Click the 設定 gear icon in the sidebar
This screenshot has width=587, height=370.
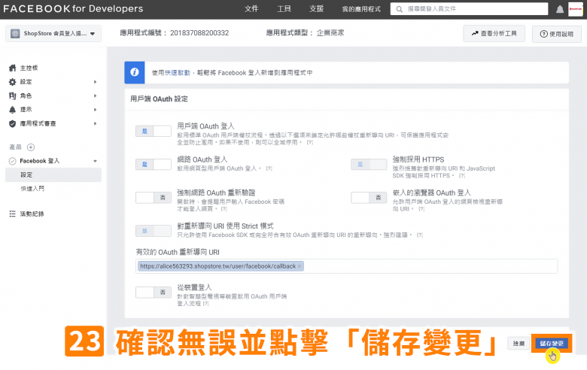point(12,81)
